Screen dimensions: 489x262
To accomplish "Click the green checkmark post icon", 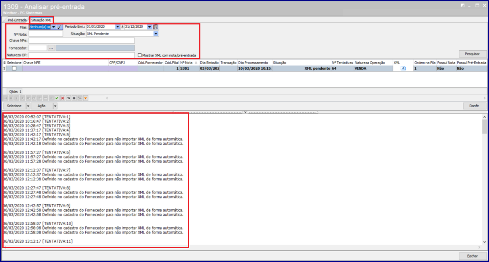I will pos(57,98).
